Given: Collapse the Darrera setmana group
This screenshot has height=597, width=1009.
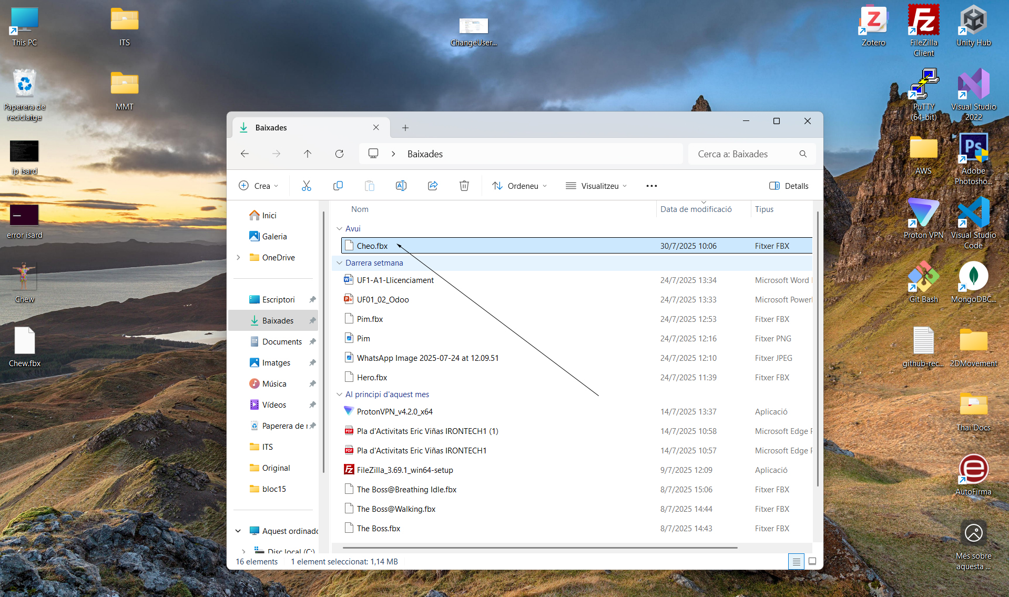Looking at the screenshot, I should coord(339,263).
